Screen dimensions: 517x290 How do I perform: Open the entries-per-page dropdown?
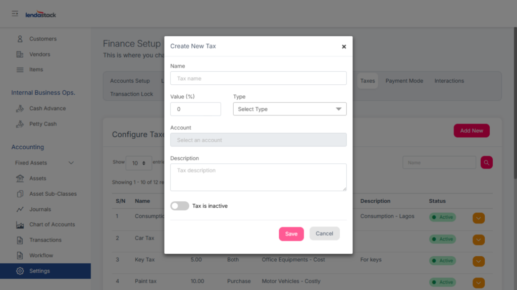[139, 163]
